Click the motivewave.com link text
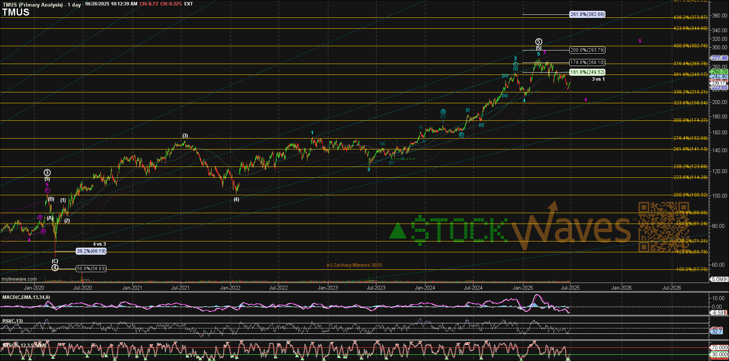The image size is (729, 361). 19,279
